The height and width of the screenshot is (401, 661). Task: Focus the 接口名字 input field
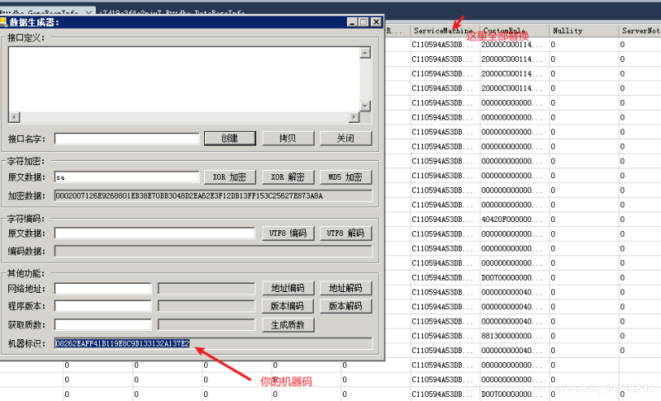(126, 139)
